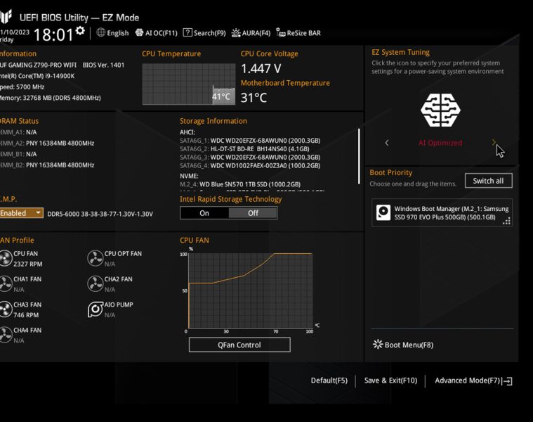Click the DIMM_A1 N/A entry
The height and width of the screenshot is (422, 533).
tap(18, 132)
